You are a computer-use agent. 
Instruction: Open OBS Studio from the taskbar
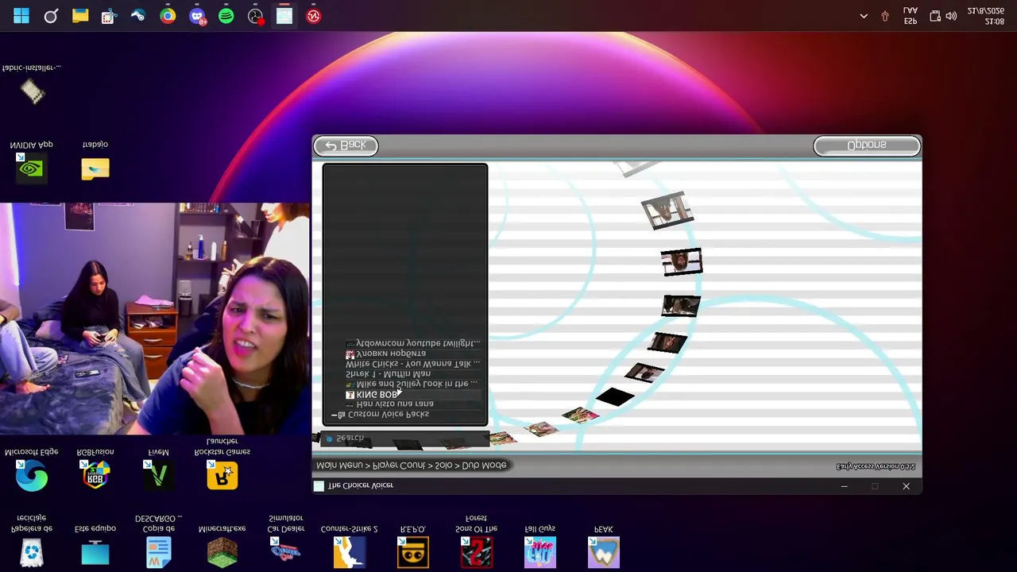point(255,16)
